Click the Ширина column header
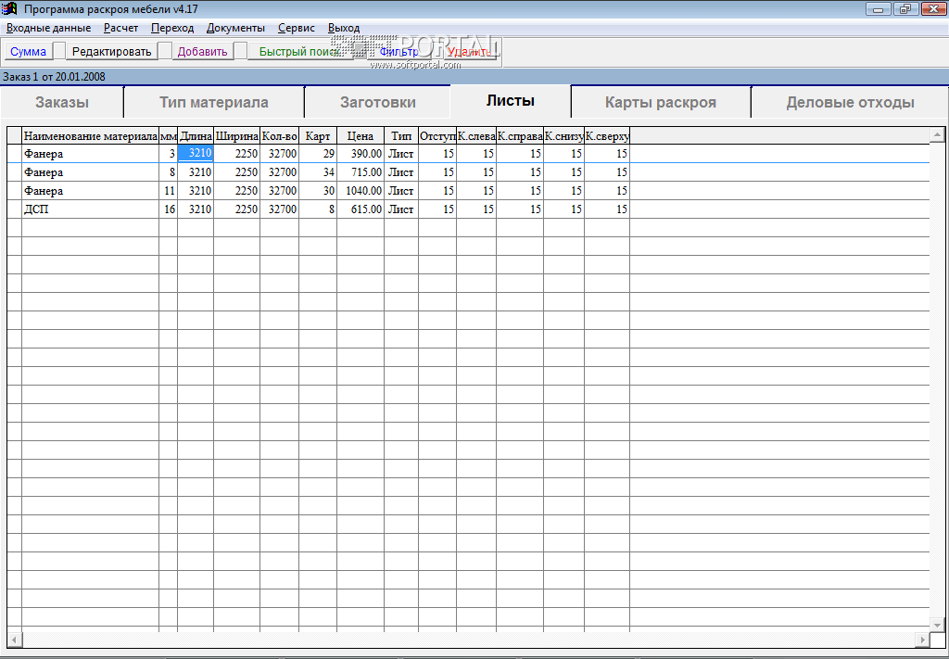This screenshot has height=659, width=949. coord(236,136)
